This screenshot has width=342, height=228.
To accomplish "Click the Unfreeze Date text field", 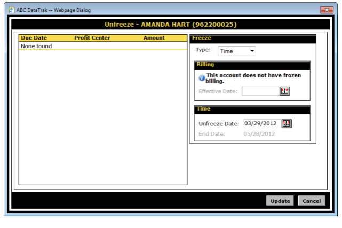I will [260, 123].
